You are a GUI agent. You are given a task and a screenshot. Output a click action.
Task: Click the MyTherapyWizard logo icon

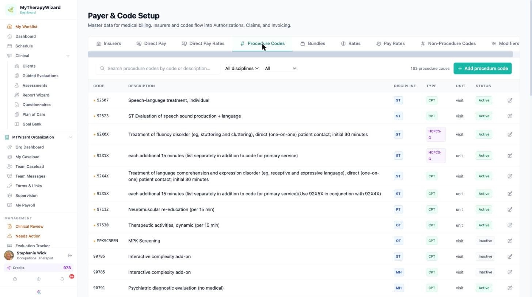click(11, 10)
